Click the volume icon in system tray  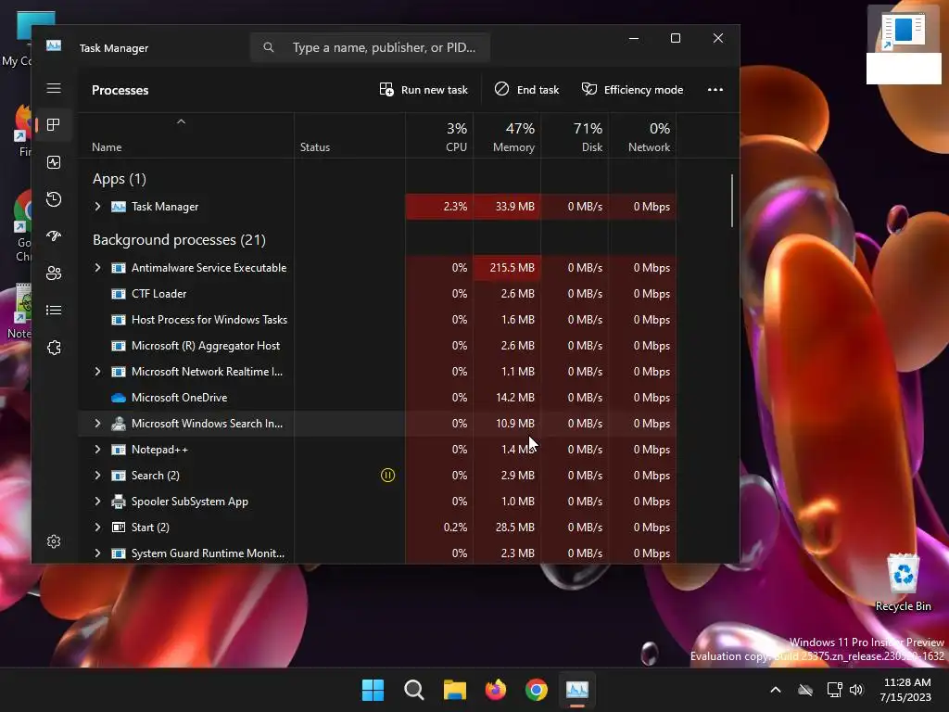coord(856,690)
